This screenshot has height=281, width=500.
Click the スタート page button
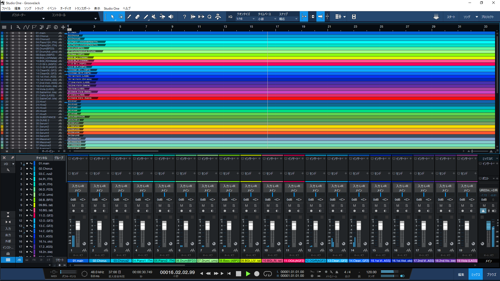coord(451,17)
